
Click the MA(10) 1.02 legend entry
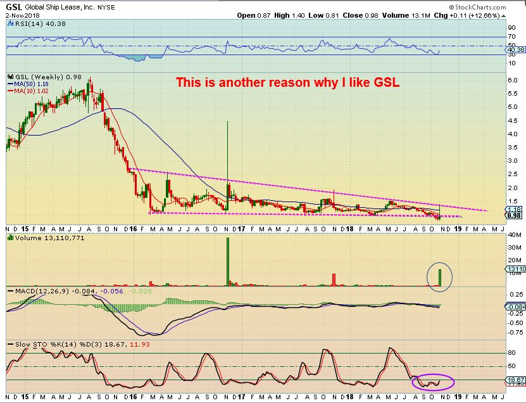coord(31,91)
